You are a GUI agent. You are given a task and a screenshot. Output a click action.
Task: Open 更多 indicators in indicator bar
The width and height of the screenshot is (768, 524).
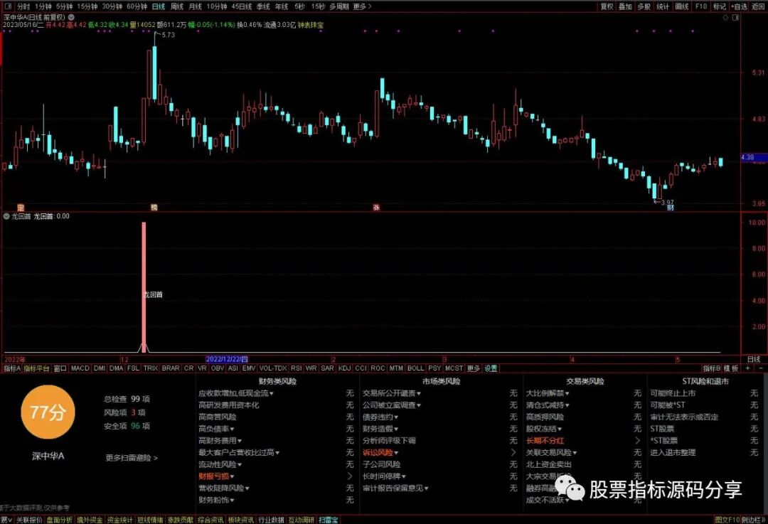(x=473, y=368)
